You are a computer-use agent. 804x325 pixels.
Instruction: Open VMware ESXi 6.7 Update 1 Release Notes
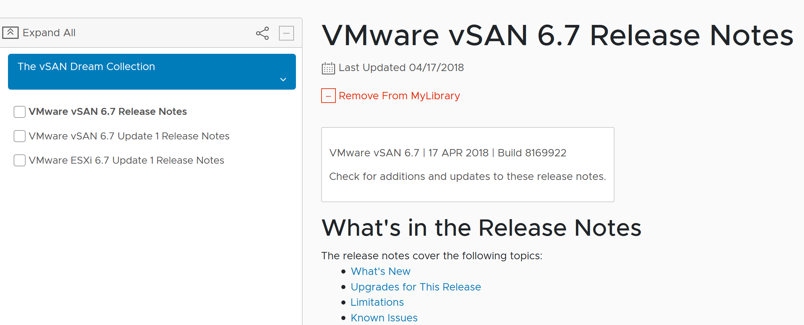(x=126, y=160)
